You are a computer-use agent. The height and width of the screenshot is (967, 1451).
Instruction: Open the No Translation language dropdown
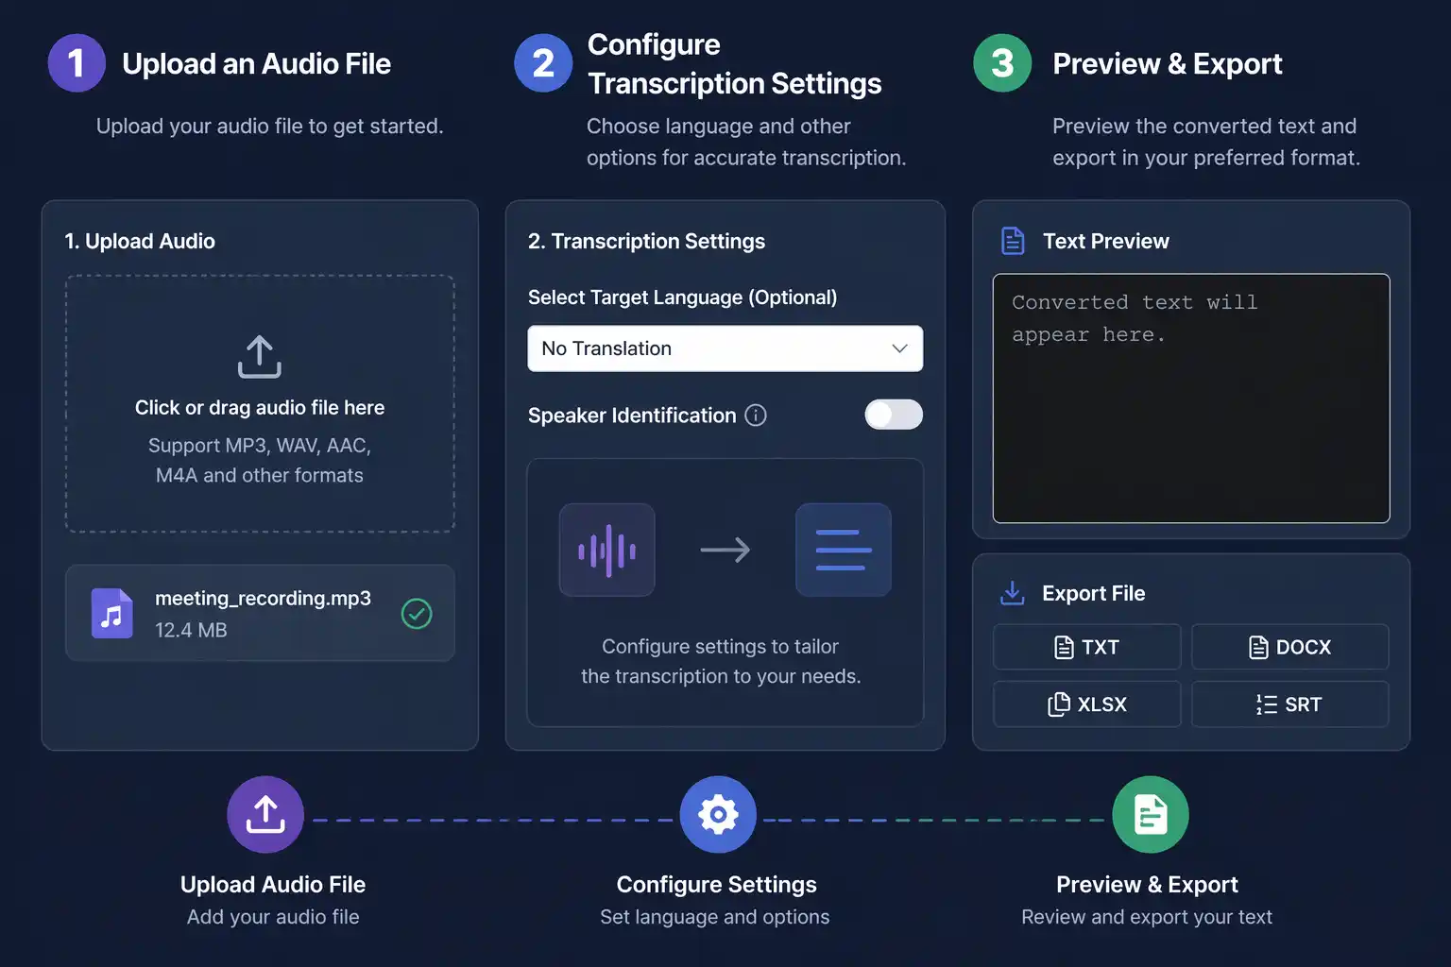(x=725, y=348)
